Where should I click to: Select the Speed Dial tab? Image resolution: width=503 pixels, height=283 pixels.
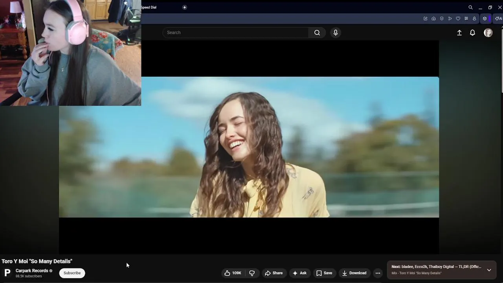pyautogui.click(x=149, y=7)
